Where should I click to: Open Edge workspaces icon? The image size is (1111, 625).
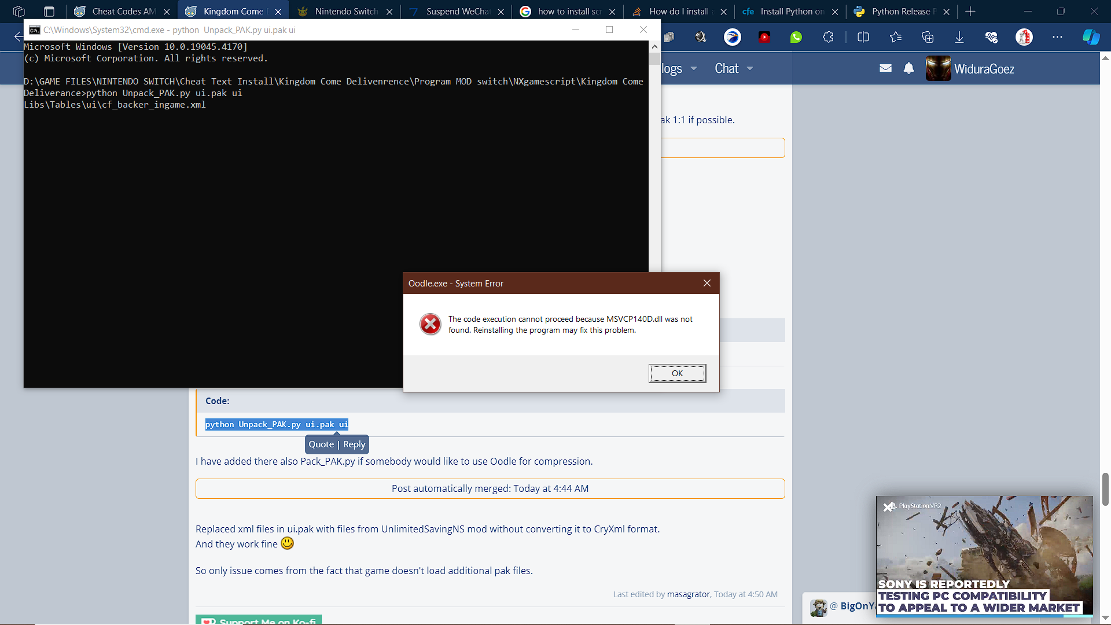[19, 11]
